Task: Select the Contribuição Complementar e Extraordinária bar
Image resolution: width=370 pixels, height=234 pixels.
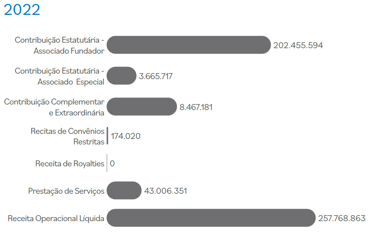Action: click(142, 107)
